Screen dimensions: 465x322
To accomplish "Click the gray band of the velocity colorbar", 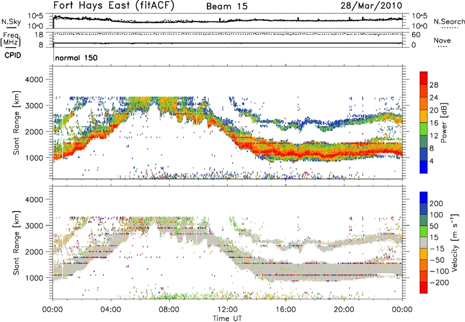I will pos(424,243).
